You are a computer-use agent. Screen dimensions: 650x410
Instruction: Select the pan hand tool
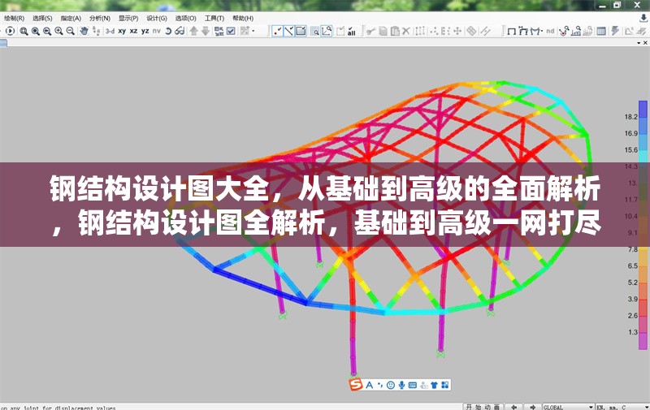click(x=84, y=31)
